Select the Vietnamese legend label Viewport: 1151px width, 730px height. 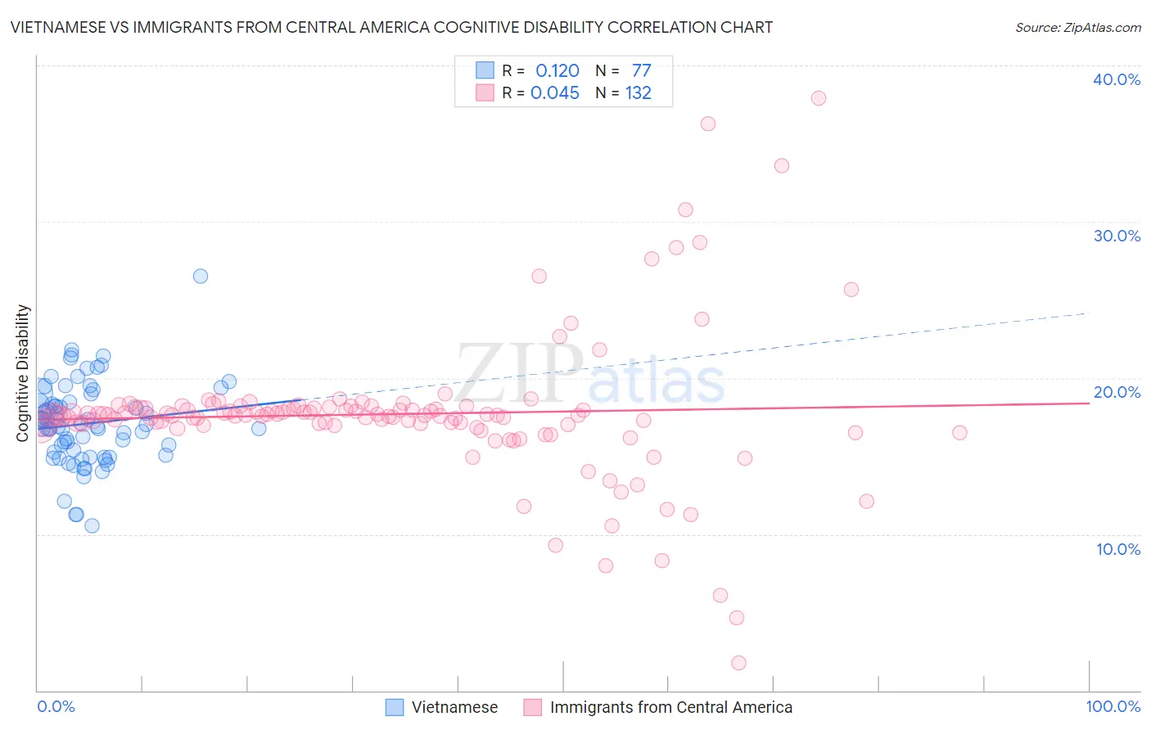(x=454, y=707)
